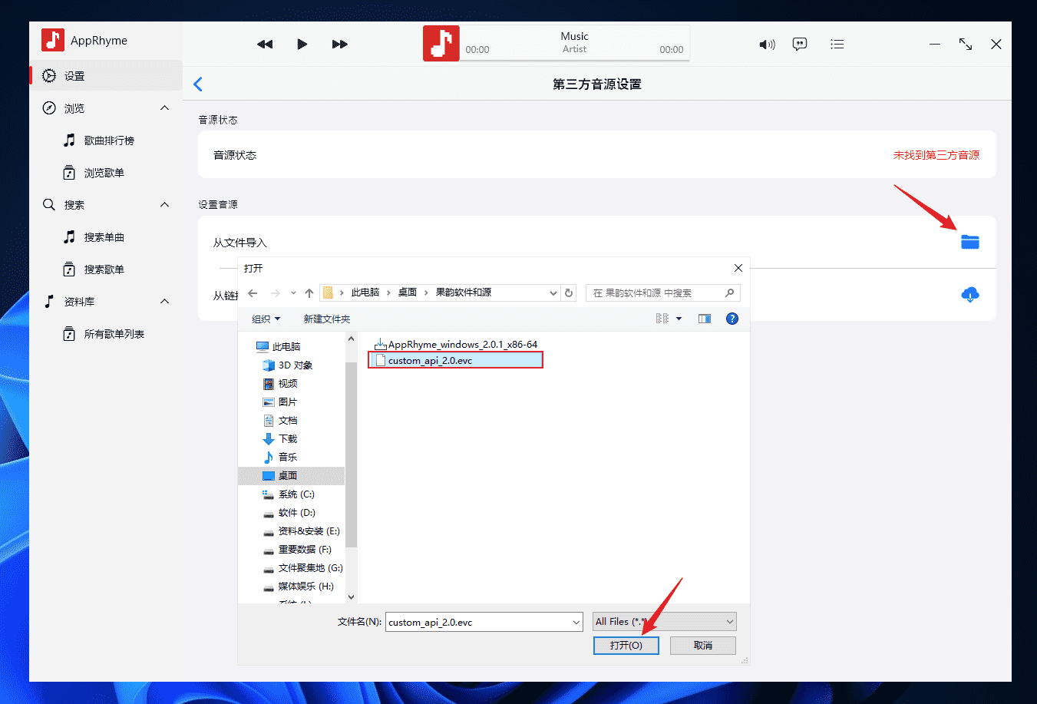Image resolution: width=1037 pixels, height=704 pixels.
Task: Select 视频 in the navigation tree
Action: [280, 384]
